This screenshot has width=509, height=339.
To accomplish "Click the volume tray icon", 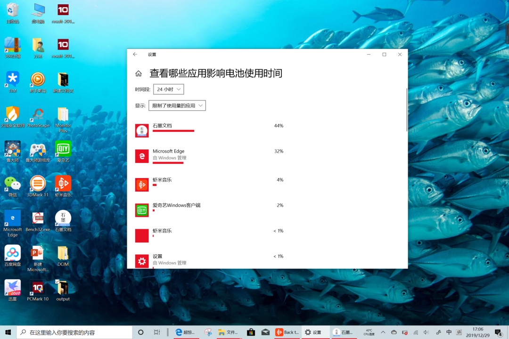I will [x=426, y=332].
